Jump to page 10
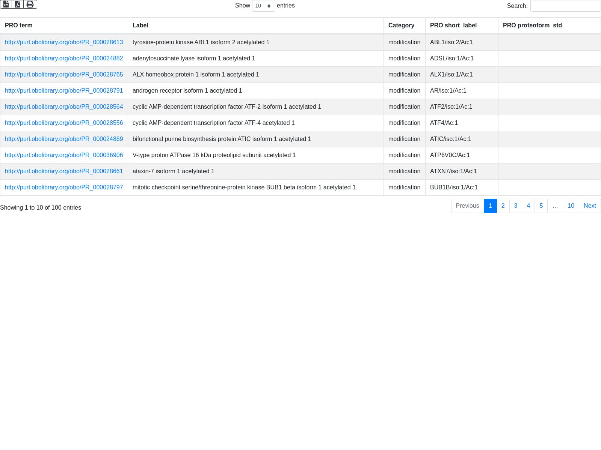 click(x=571, y=206)
